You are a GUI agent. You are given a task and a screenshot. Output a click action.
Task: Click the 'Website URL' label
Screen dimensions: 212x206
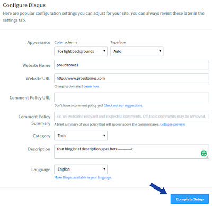pyautogui.click(x=38, y=78)
